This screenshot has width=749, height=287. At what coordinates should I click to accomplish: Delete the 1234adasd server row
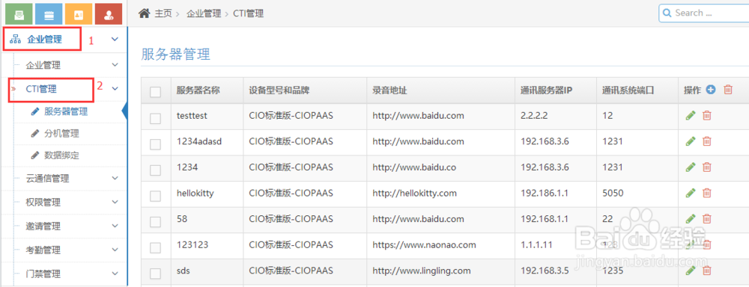707,141
